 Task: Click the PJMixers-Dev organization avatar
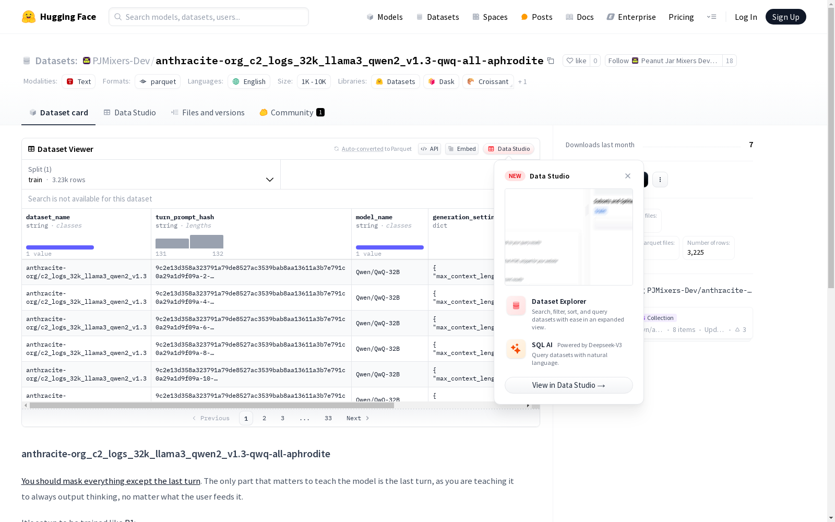point(87,61)
